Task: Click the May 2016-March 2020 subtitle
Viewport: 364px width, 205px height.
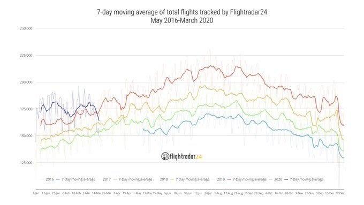Action: (x=182, y=20)
